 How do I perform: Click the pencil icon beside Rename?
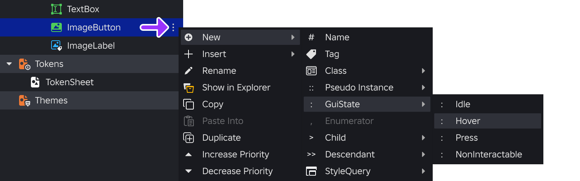(x=188, y=71)
